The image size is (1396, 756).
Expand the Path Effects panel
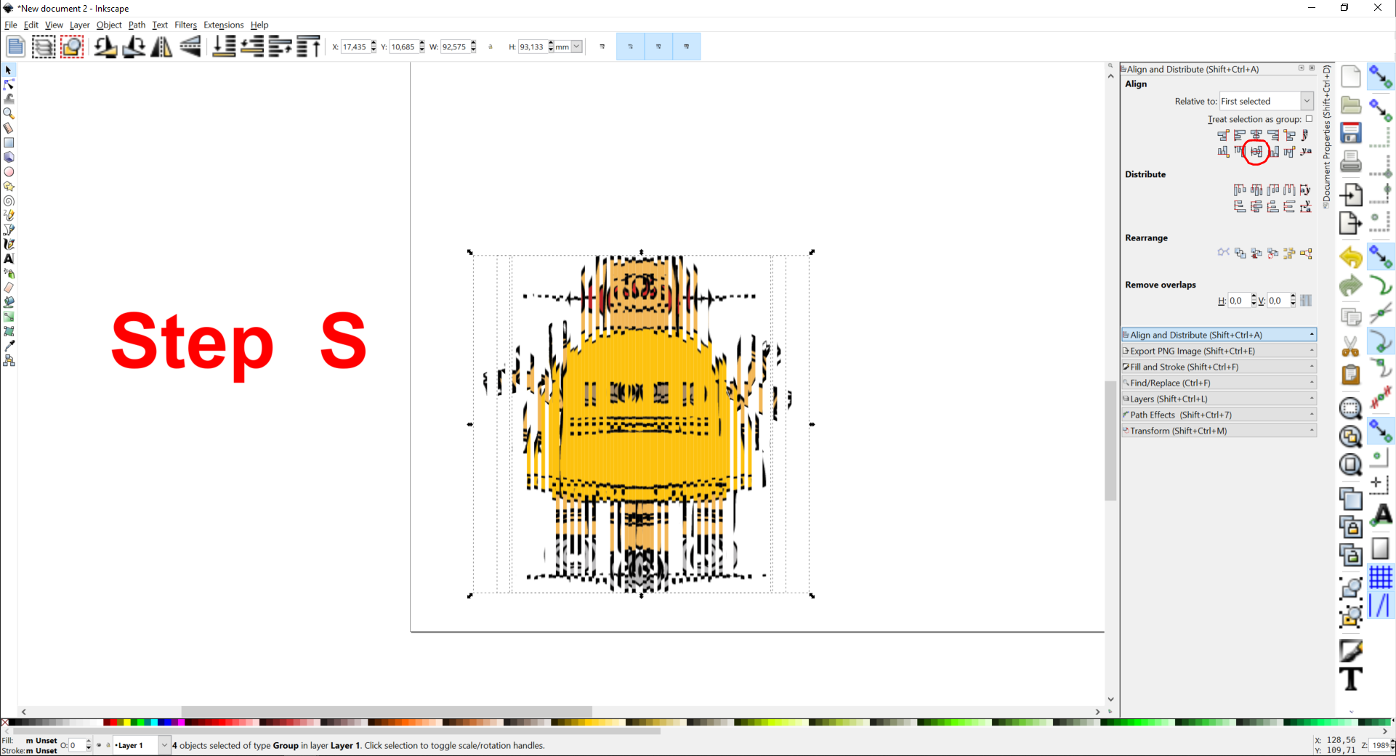pyautogui.click(x=1219, y=415)
